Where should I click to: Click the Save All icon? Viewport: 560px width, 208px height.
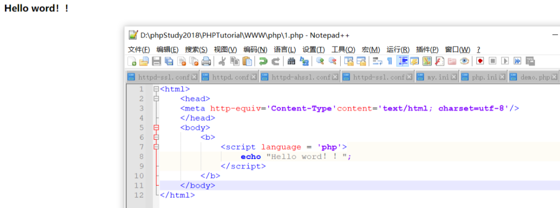click(x=169, y=61)
